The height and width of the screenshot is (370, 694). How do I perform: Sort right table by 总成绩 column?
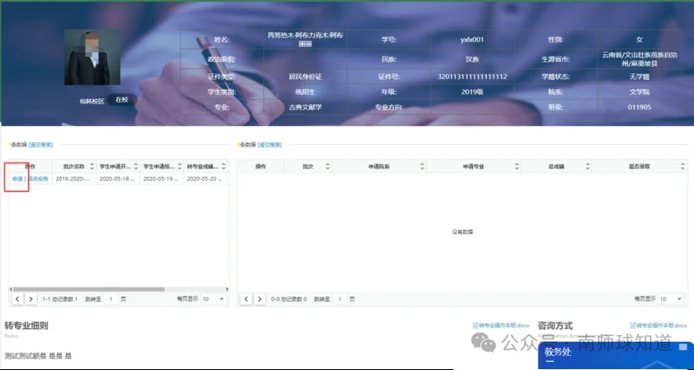(x=588, y=167)
